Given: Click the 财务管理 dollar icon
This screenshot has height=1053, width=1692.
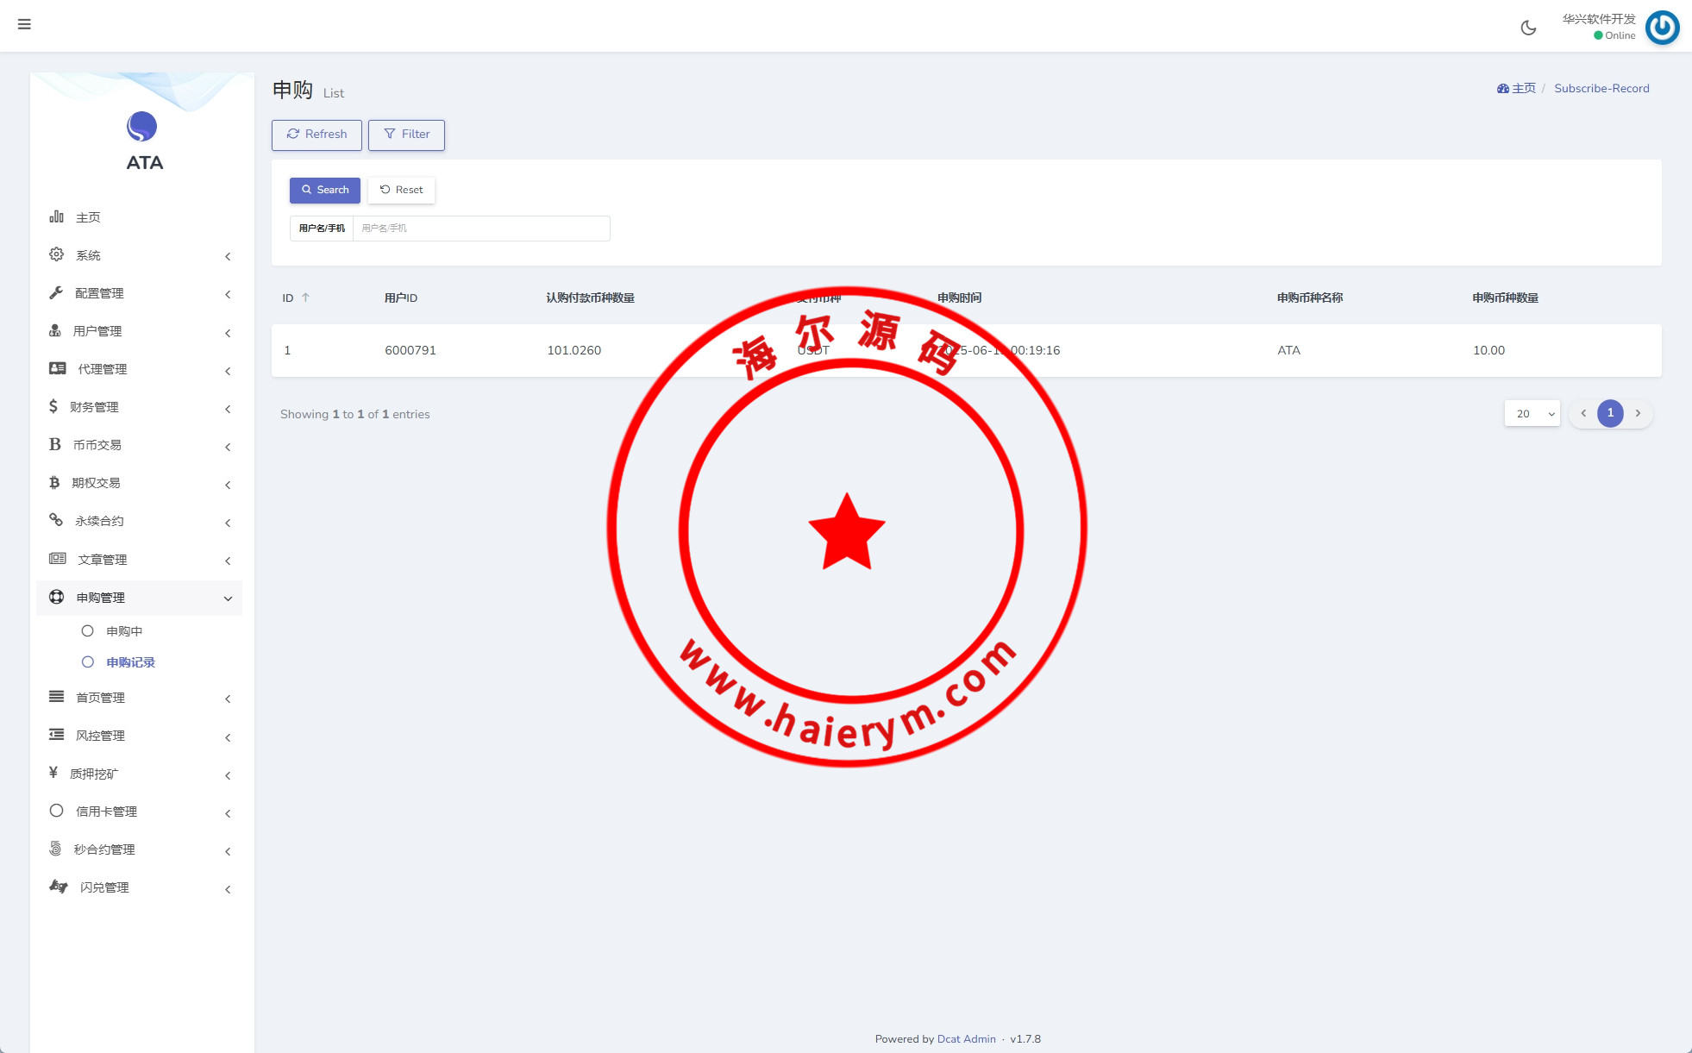Looking at the screenshot, I should [x=53, y=406].
